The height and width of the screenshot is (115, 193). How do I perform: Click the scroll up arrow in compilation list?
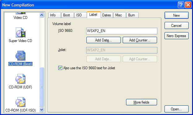pyautogui.click(x=42, y=15)
